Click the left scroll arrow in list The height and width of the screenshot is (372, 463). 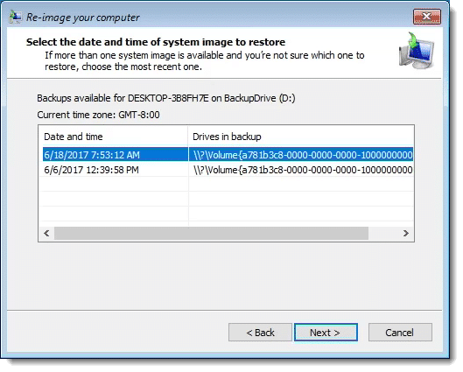click(46, 233)
